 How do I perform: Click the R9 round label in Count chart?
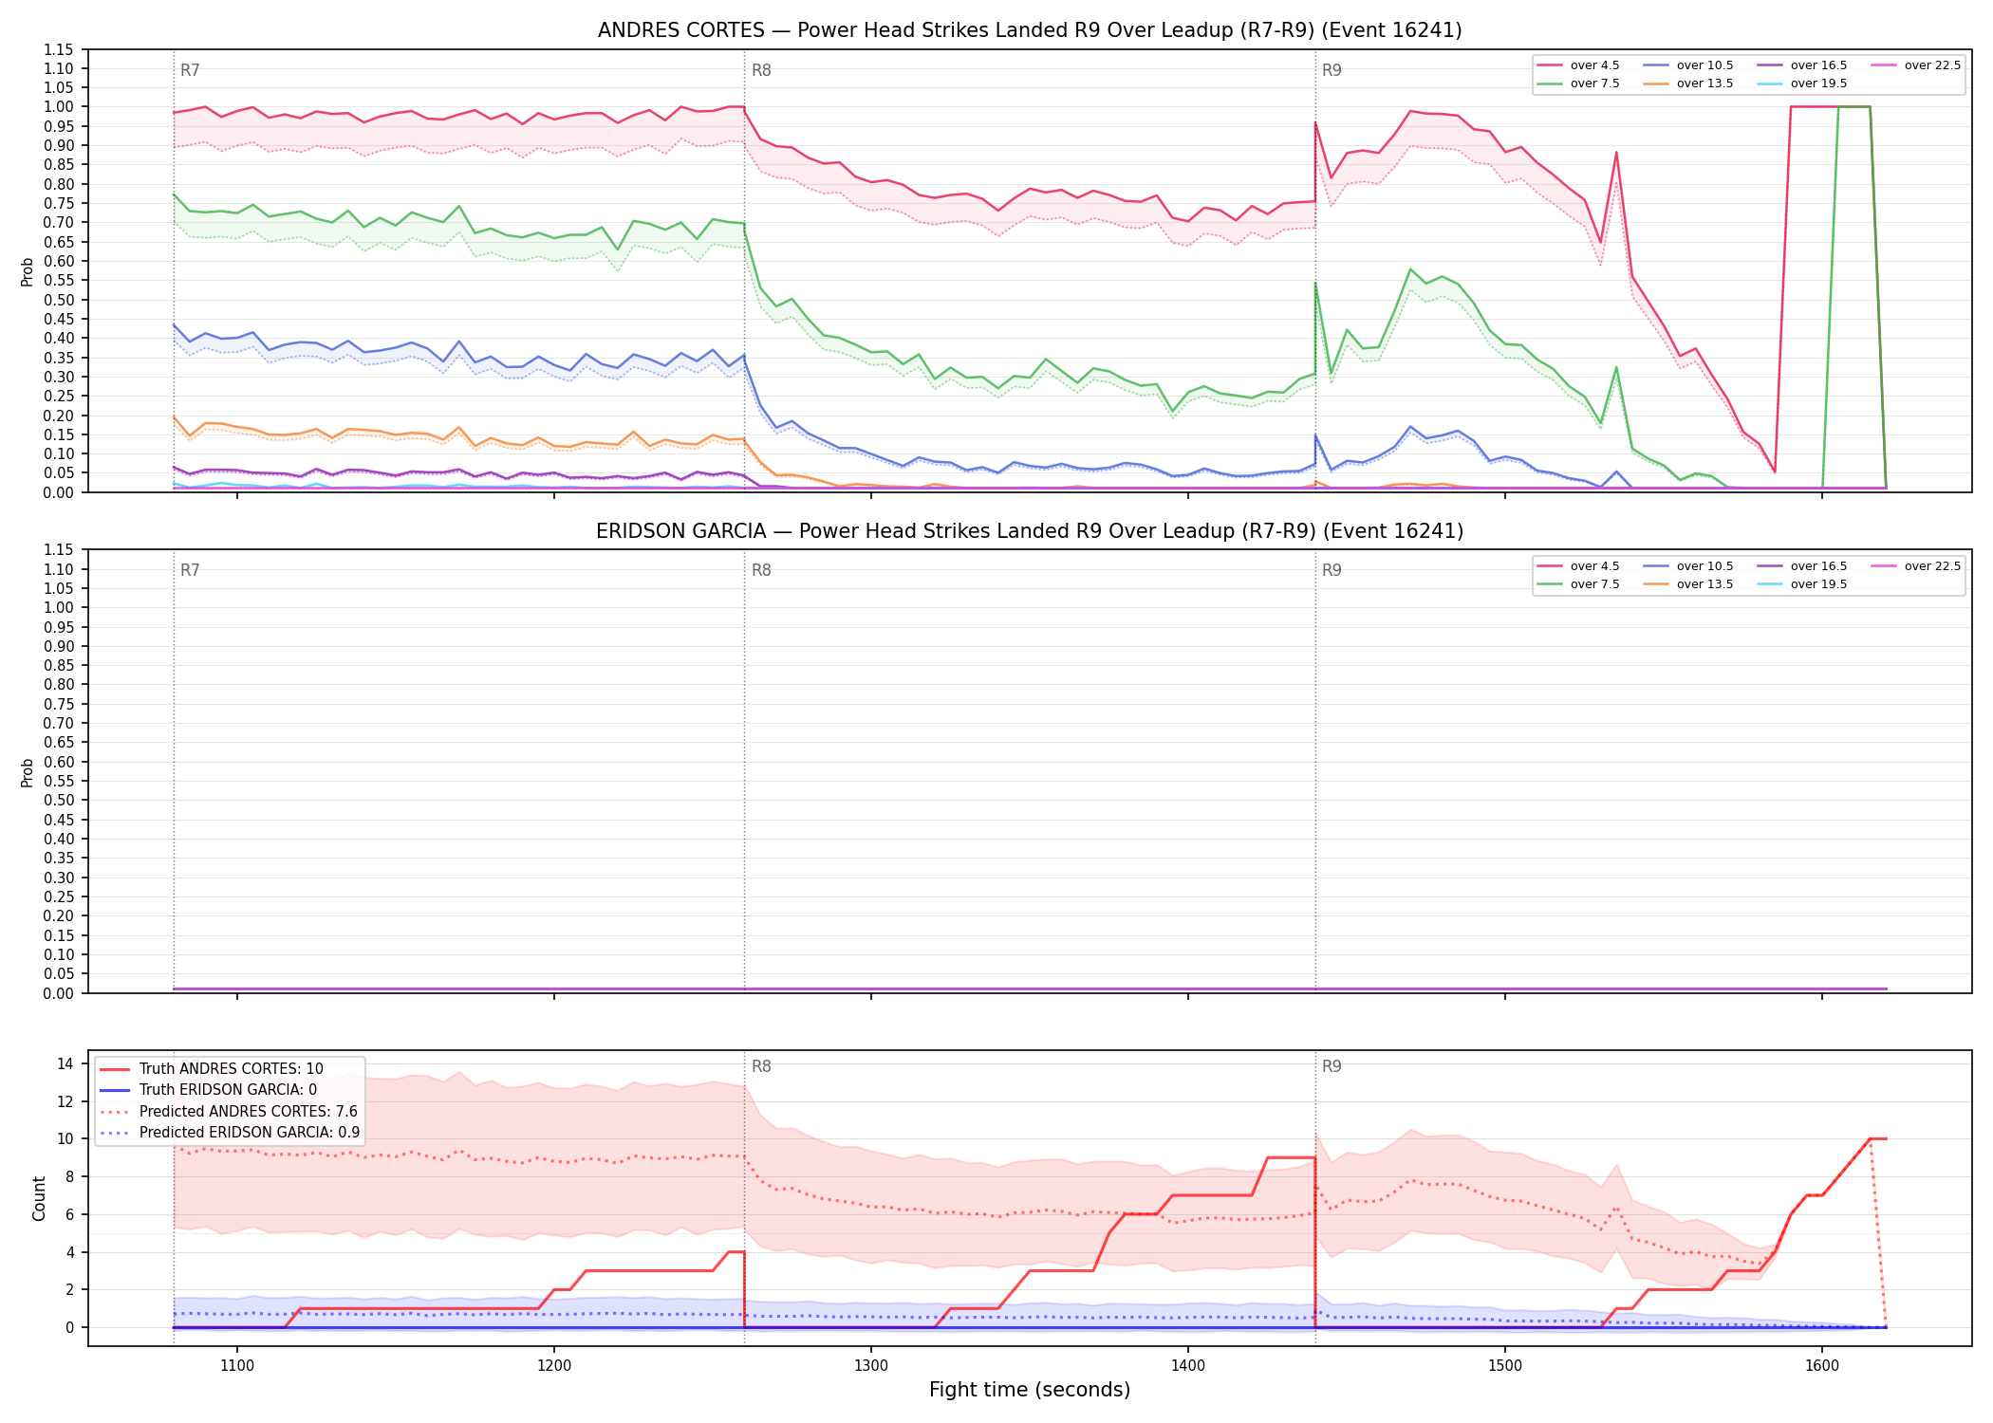point(1332,1066)
